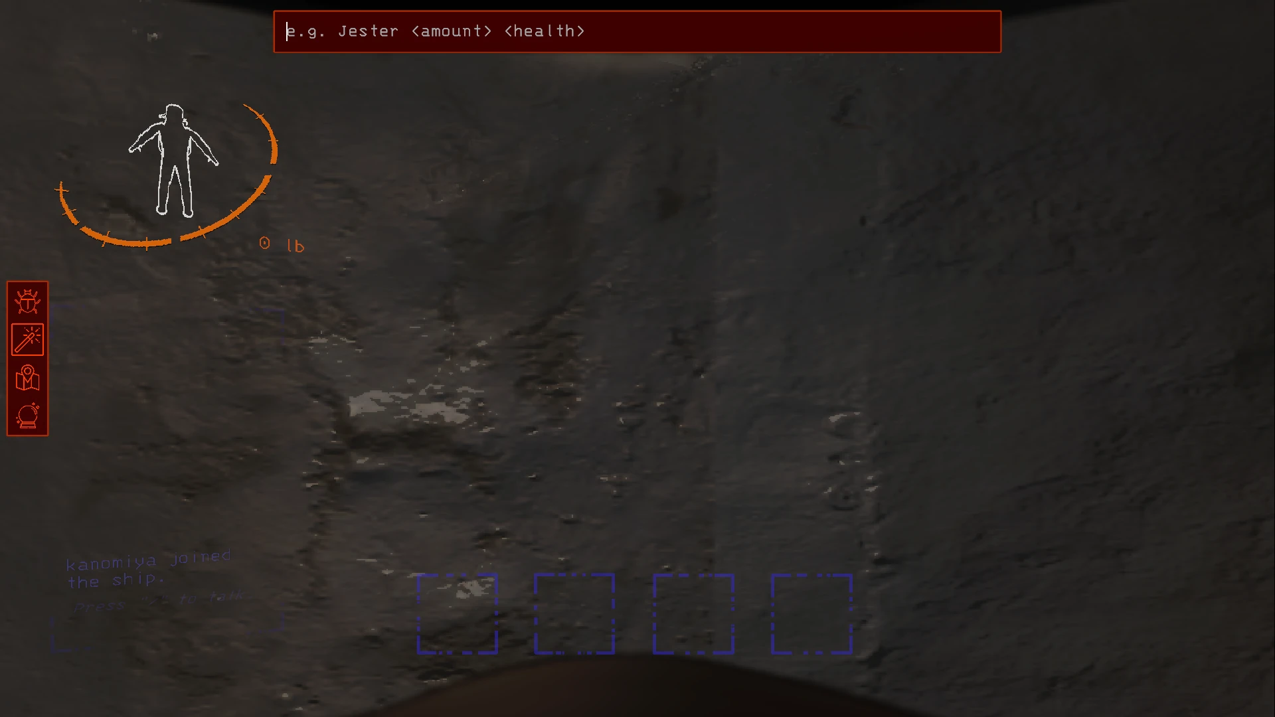Click the crystal ball icon
Image resolution: width=1275 pixels, height=717 pixels.
27,416
